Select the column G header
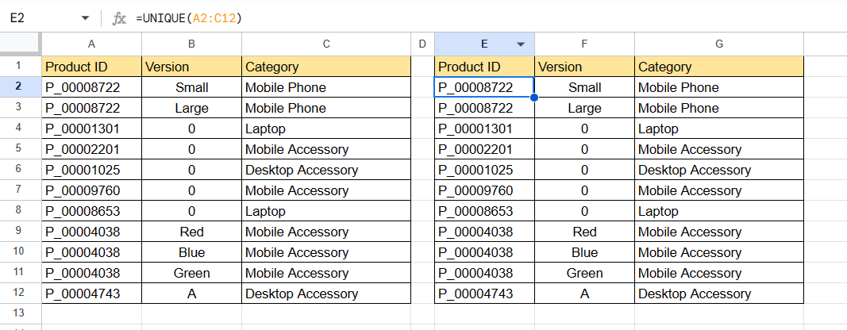This screenshot has width=847, height=330. click(x=718, y=44)
